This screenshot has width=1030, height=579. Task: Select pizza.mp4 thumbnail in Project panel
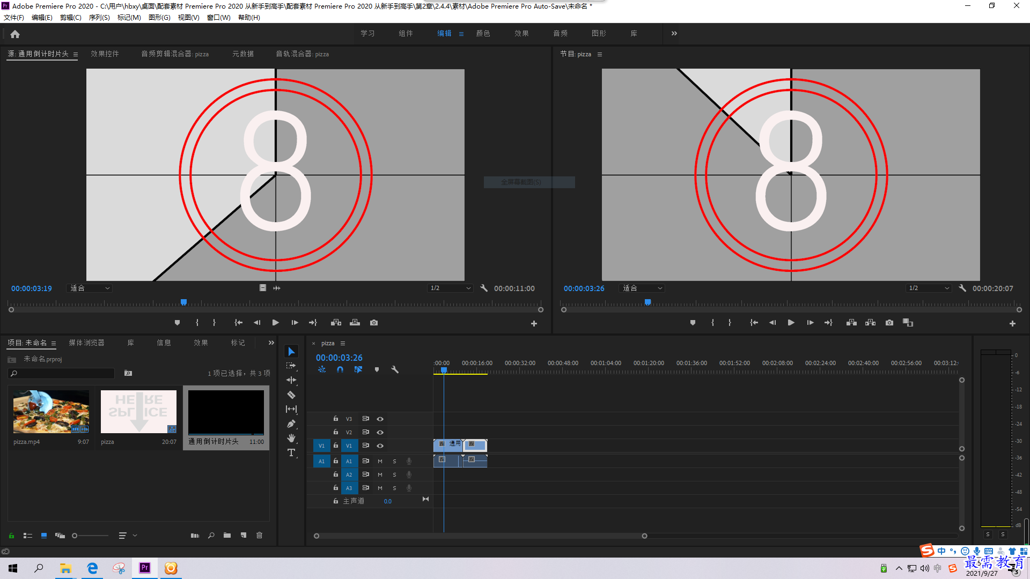(x=51, y=412)
